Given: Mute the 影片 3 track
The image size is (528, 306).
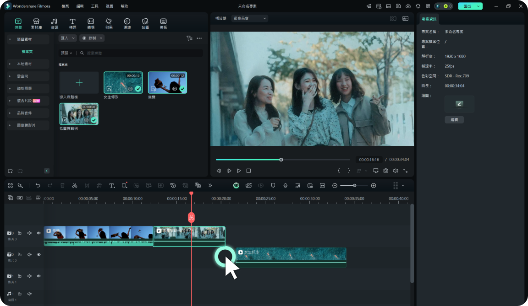Looking at the screenshot, I should coord(29,233).
